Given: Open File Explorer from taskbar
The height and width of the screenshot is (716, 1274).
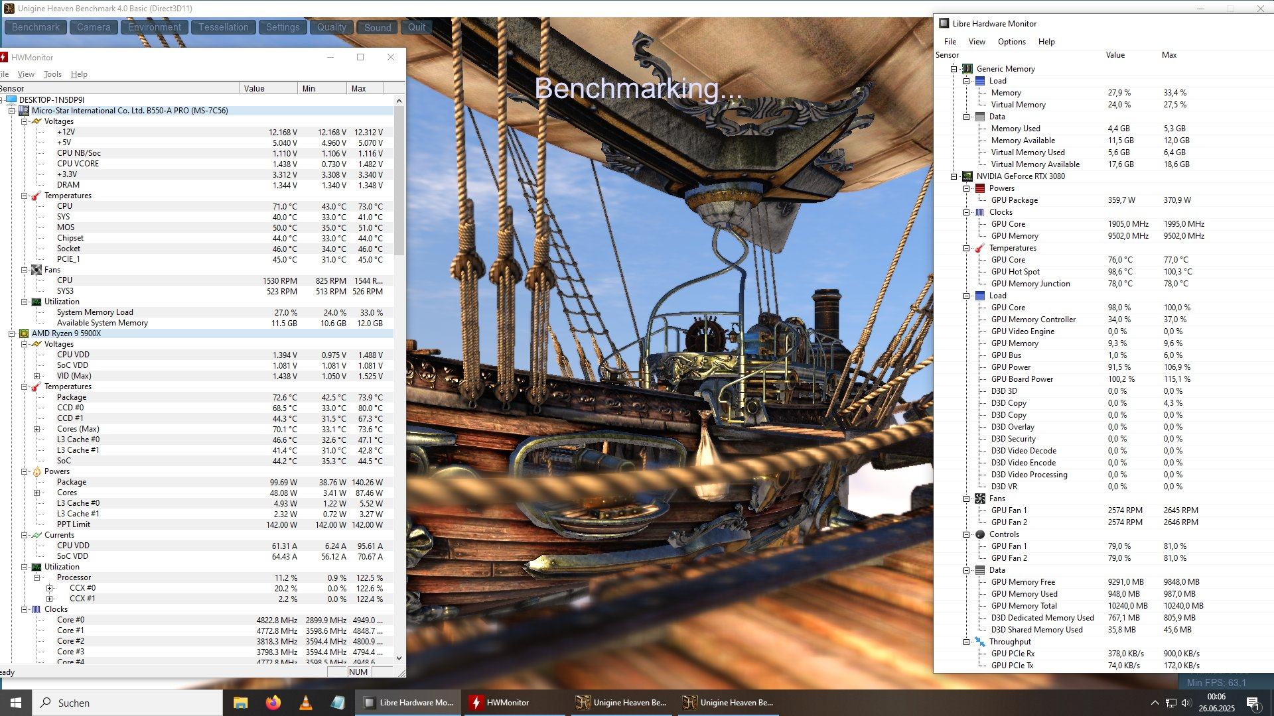Looking at the screenshot, I should pos(240,703).
